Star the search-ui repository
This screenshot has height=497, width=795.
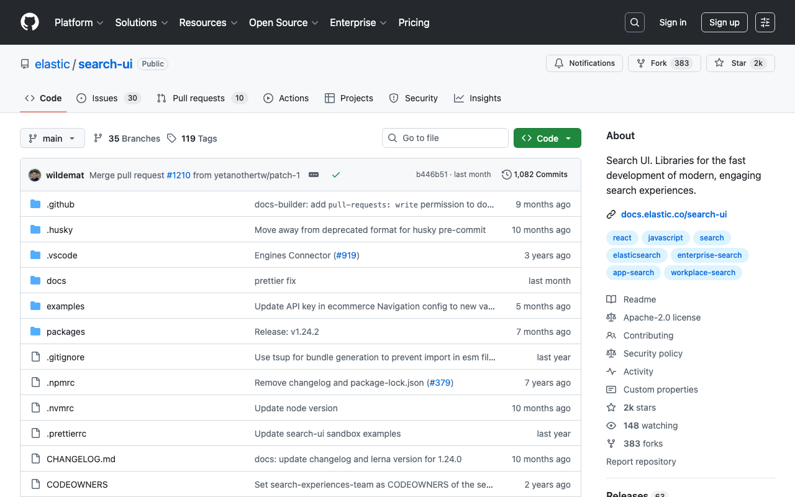[x=740, y=63]
